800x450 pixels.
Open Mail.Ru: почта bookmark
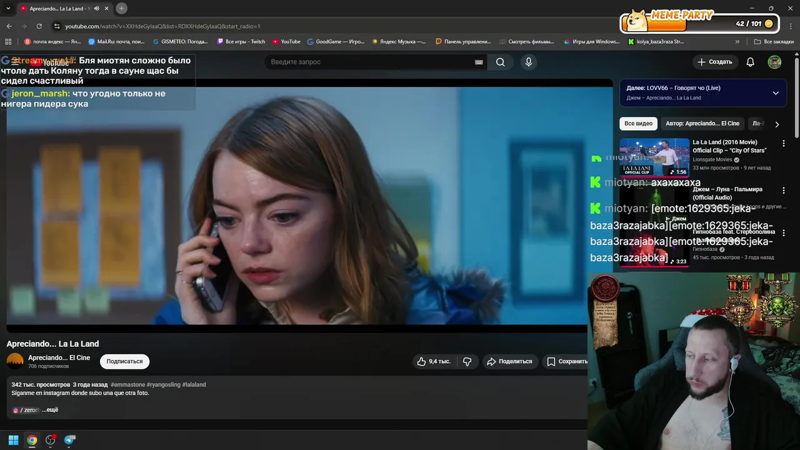click(116, 42)
